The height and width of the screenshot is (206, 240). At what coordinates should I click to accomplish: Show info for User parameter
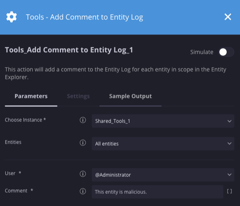(x=83, y=174)
